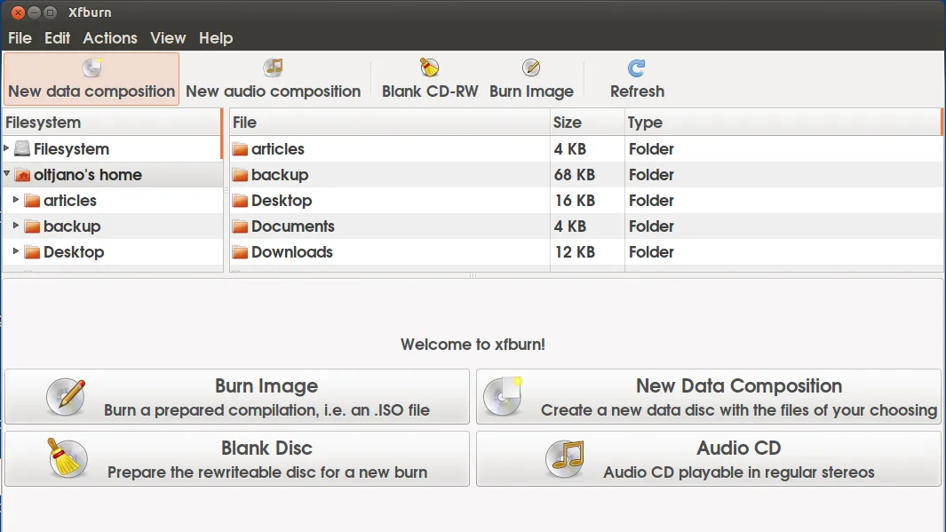Open the Actions menu
The height and width of the screenshot is (532, 946).
pyautogui.click(x=110, y=38)
